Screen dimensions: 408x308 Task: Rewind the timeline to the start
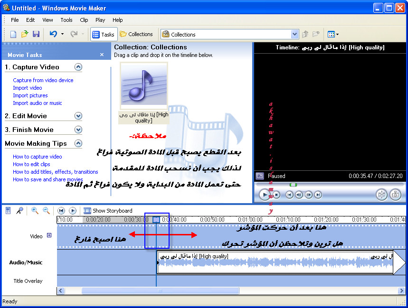61,211
